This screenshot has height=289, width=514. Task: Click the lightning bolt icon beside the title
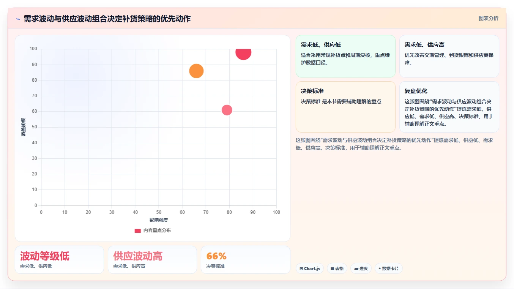tap(18, 19)
